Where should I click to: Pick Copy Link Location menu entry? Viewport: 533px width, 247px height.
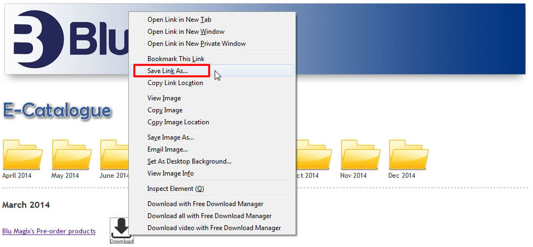(175, 83)
